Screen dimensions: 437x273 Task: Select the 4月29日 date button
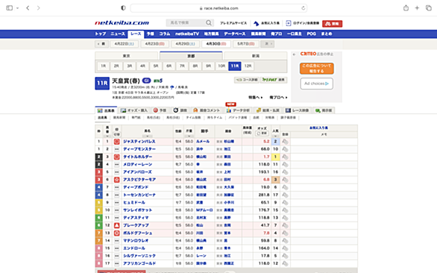pos(186,44)
